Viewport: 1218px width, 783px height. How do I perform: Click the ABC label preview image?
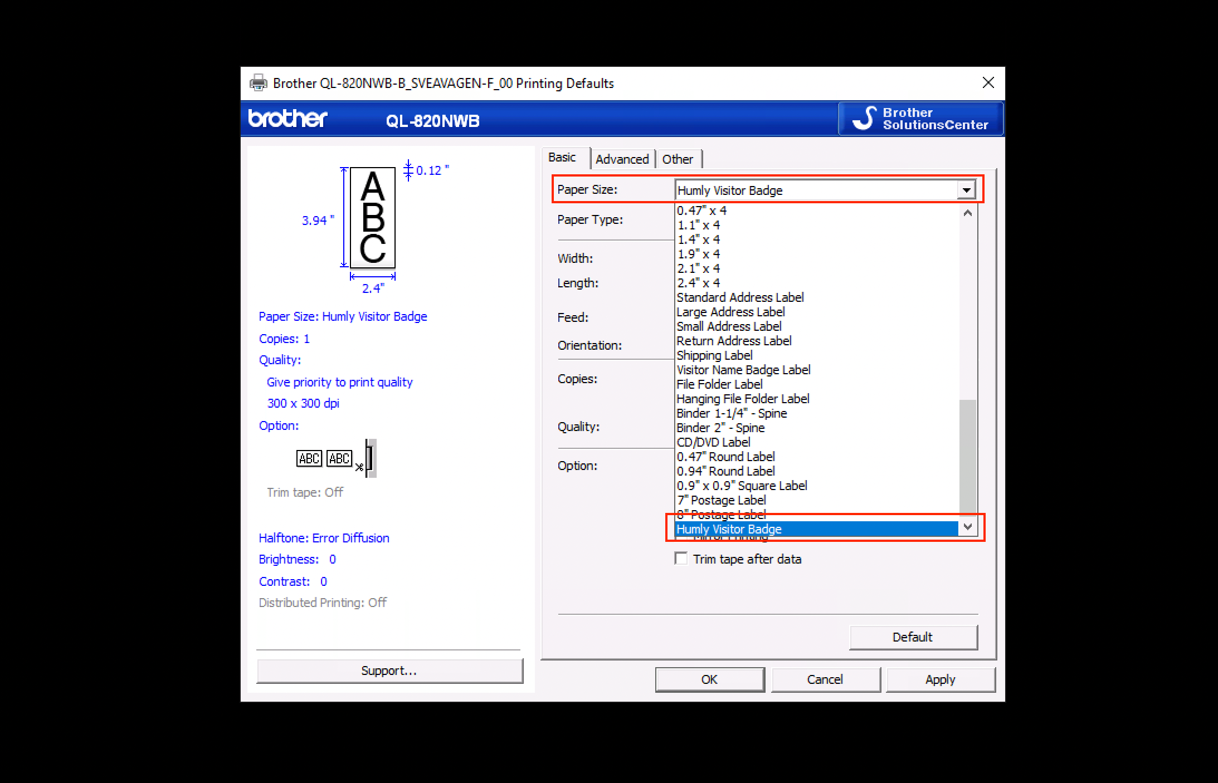(373, 218)
